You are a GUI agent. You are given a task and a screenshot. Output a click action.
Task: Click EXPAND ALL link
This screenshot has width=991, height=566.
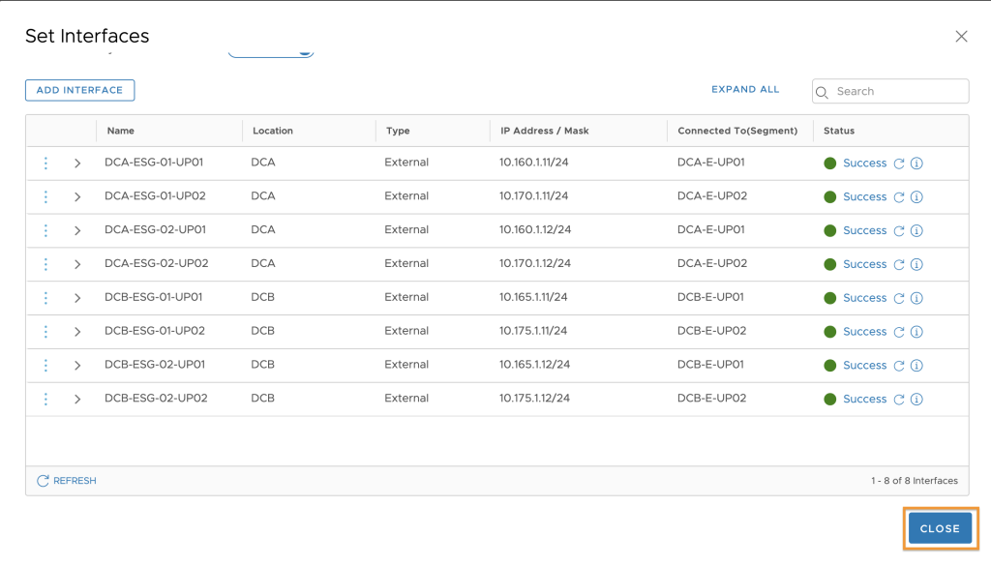[x=745, y=89]
